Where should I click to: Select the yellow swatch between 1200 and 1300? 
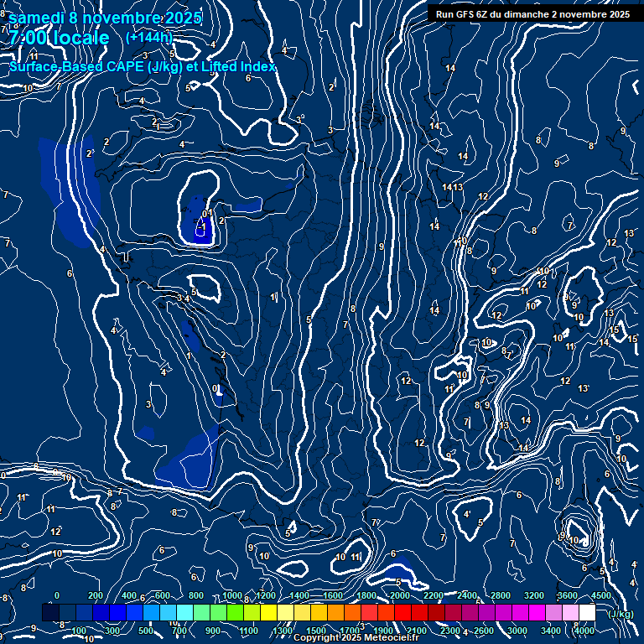click(268, 612)
